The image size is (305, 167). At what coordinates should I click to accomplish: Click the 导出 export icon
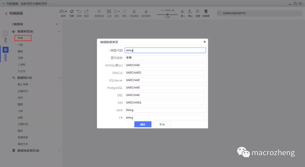pos(190,11)
